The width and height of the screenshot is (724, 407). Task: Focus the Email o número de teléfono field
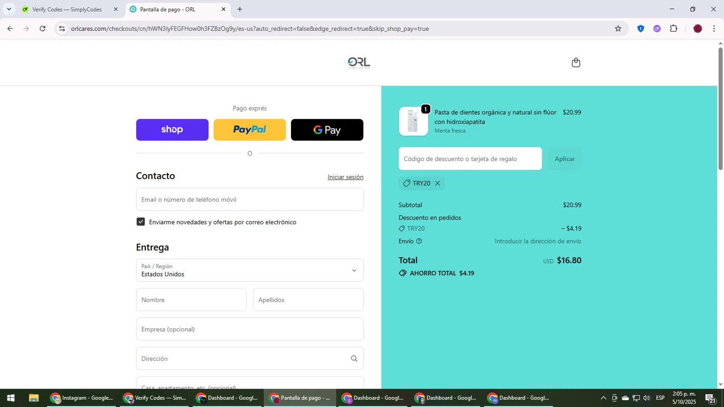click(250, 199)
